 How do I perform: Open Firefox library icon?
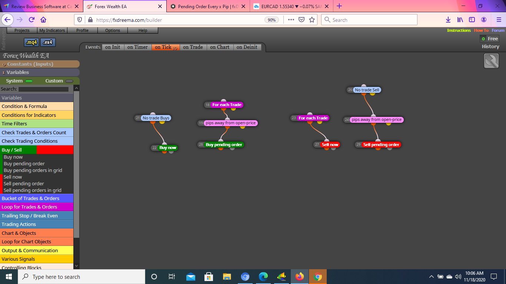tap(460, 20)
